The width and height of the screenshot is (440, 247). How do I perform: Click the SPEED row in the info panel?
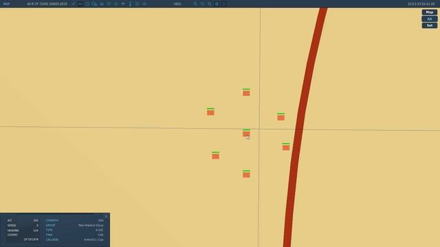(x=23, y=226)
